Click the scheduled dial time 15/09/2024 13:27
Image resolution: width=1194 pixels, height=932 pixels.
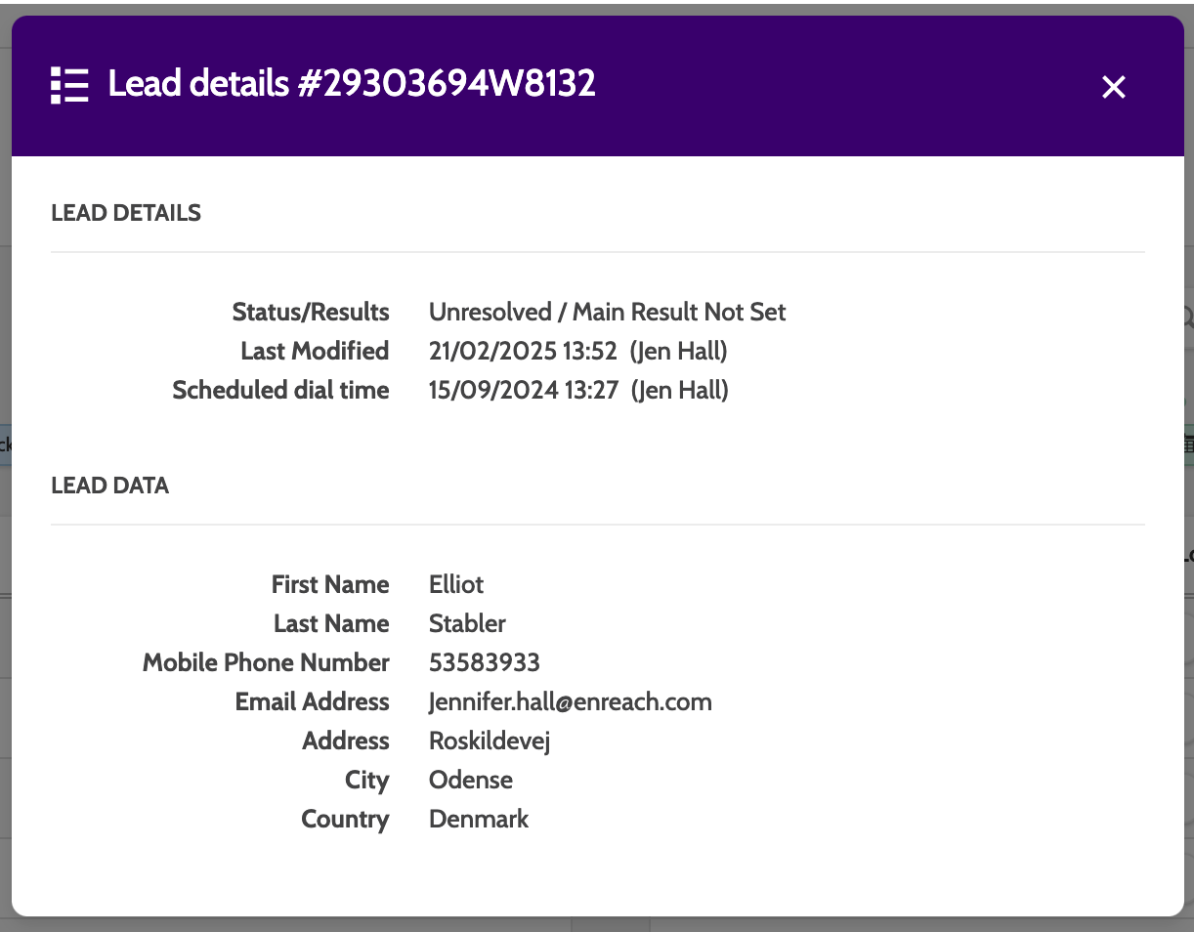523,391
